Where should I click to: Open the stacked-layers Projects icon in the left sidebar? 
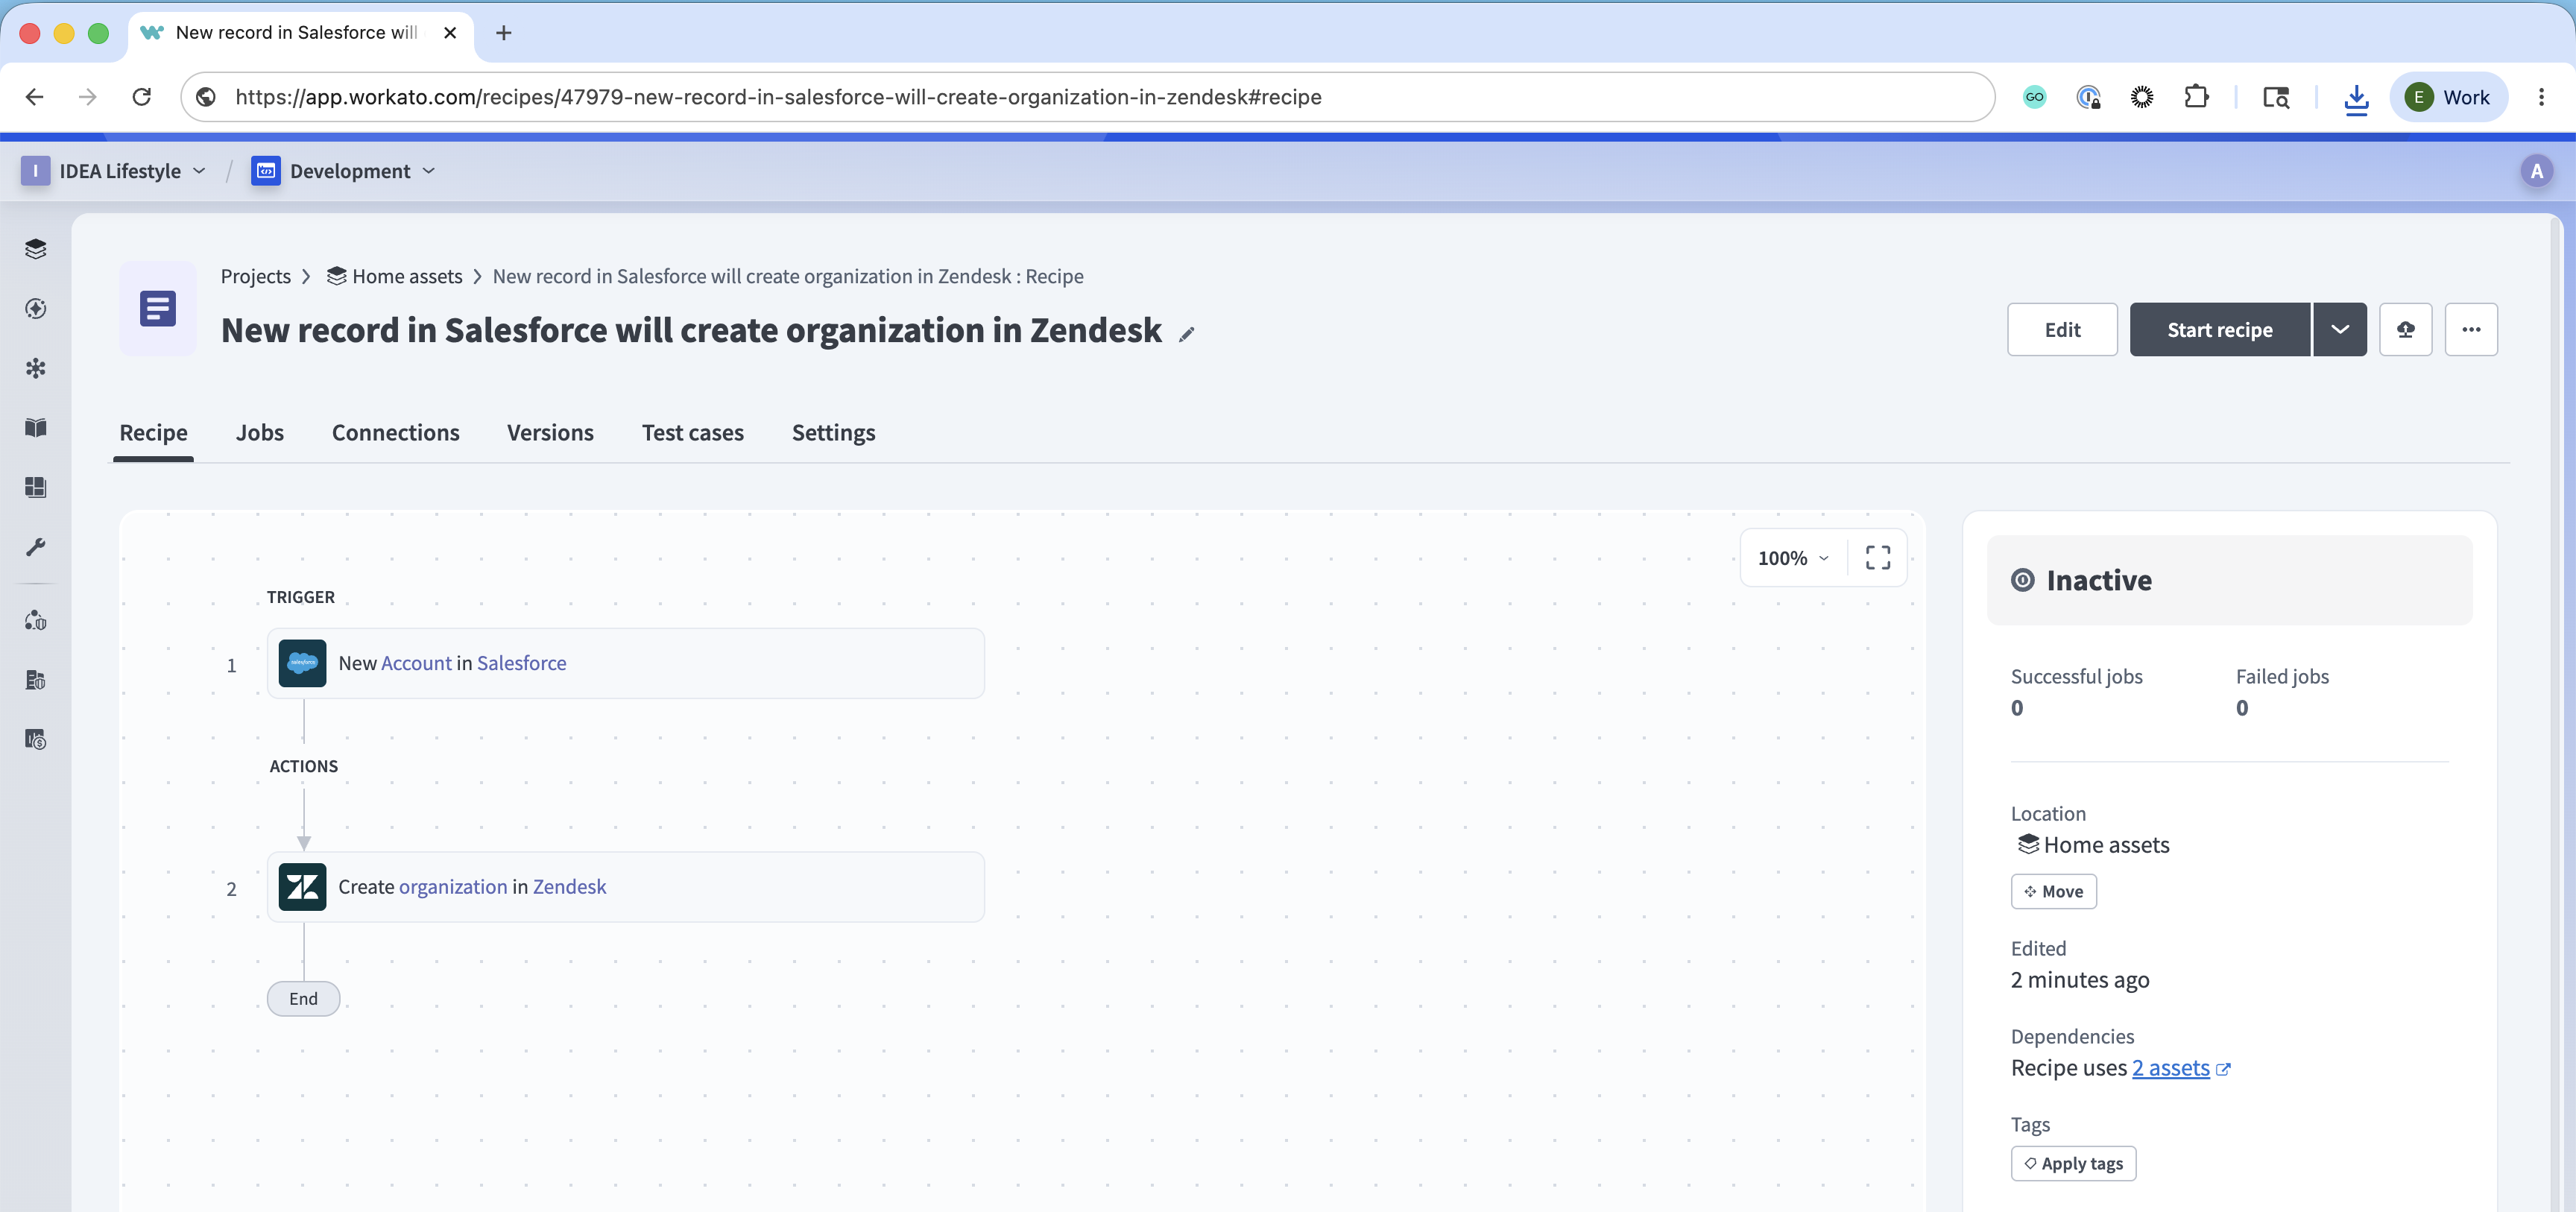36,249
